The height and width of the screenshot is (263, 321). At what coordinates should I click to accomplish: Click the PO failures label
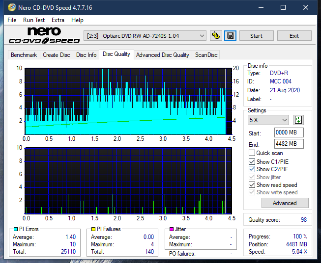click(182, 254)
